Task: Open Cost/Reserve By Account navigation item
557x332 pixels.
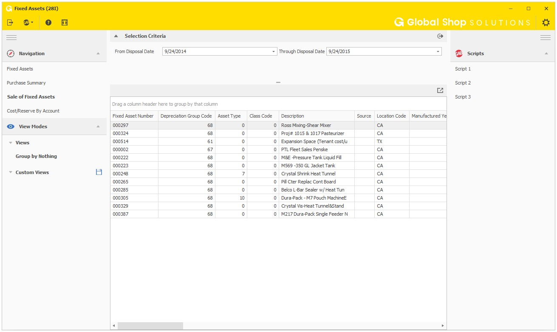Action: click(x=33, y=111)
